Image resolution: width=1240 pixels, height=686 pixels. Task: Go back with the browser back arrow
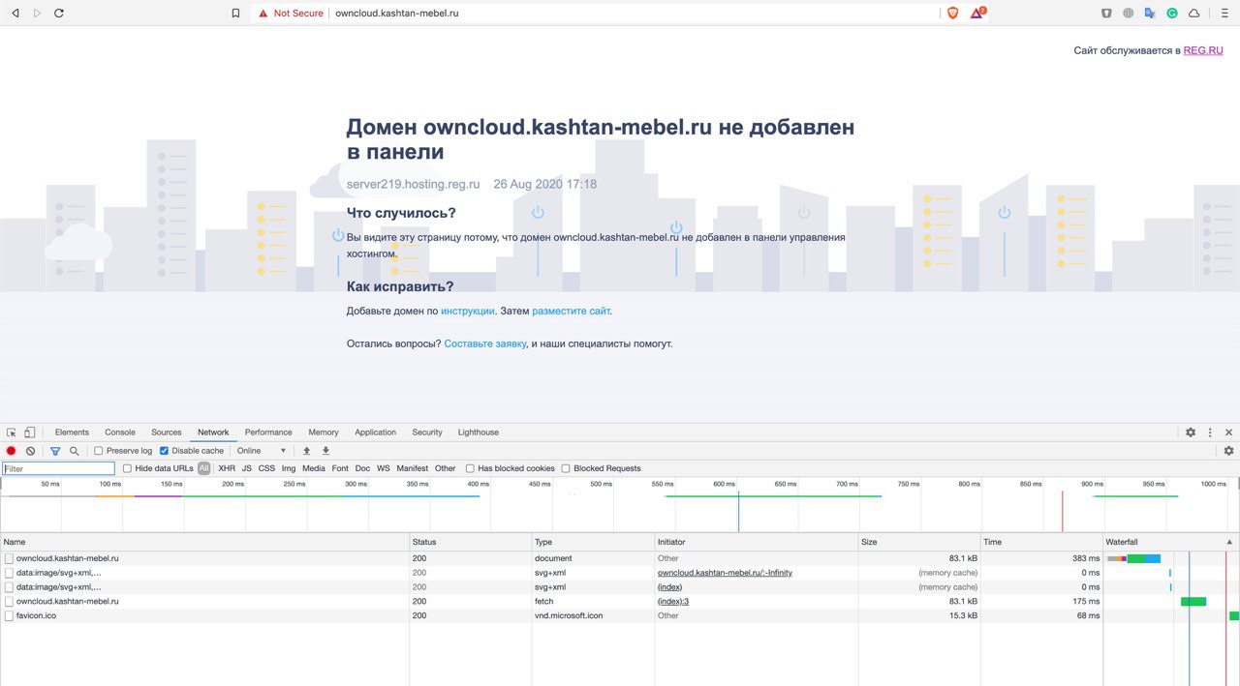click(x=15, y=14)
